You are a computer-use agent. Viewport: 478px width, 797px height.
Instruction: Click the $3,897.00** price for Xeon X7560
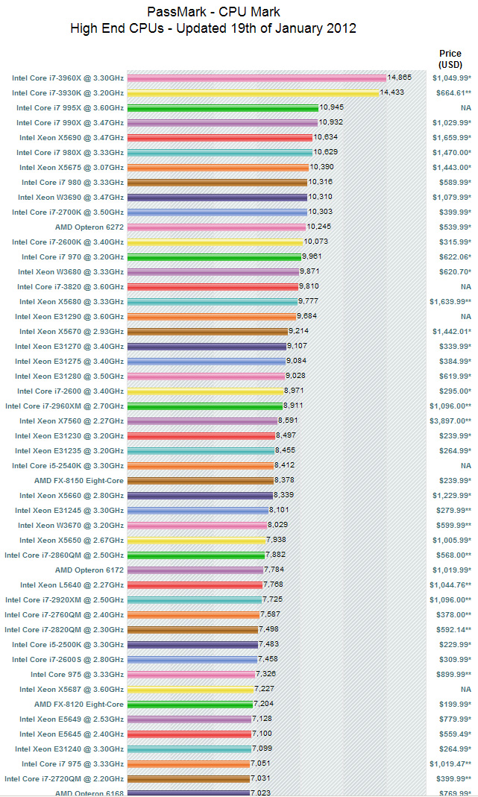point(450,420)
